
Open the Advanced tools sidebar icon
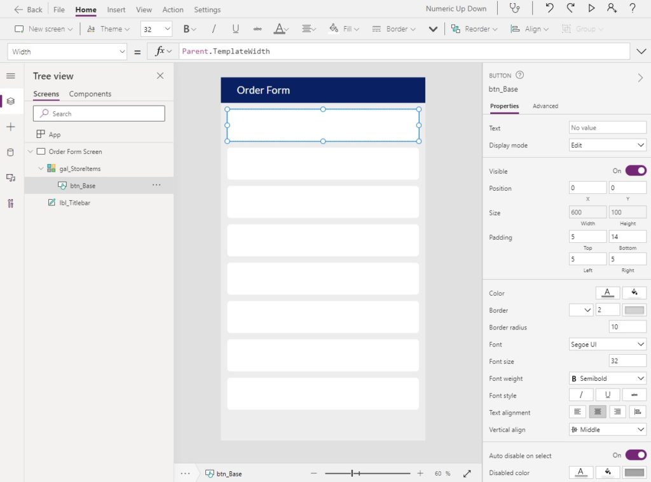(10, 203)
